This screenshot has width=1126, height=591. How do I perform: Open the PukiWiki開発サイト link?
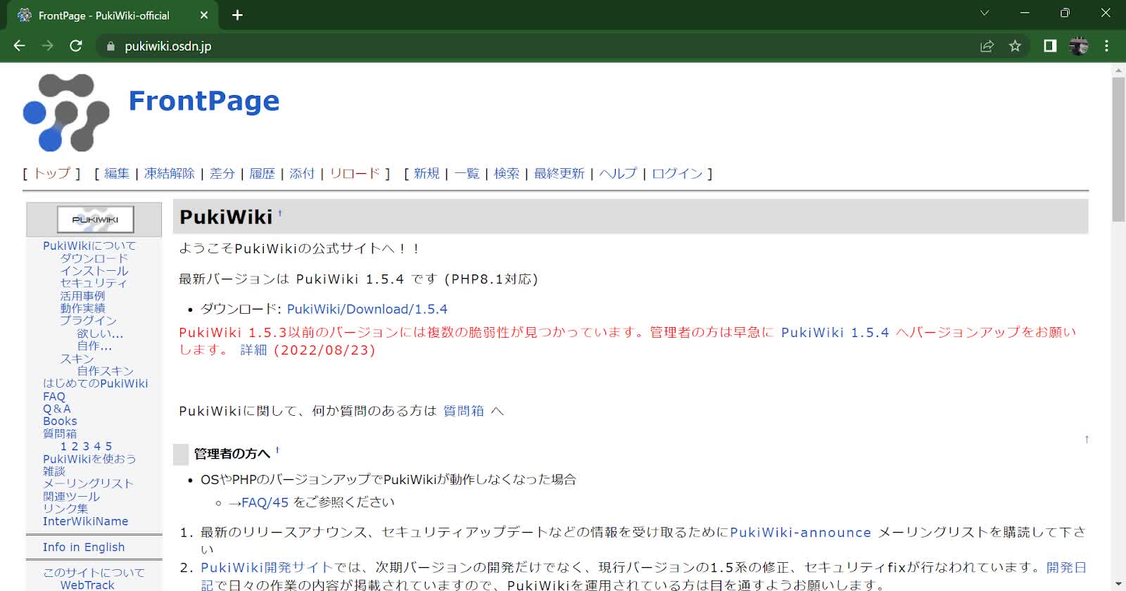tap(267, 567)
